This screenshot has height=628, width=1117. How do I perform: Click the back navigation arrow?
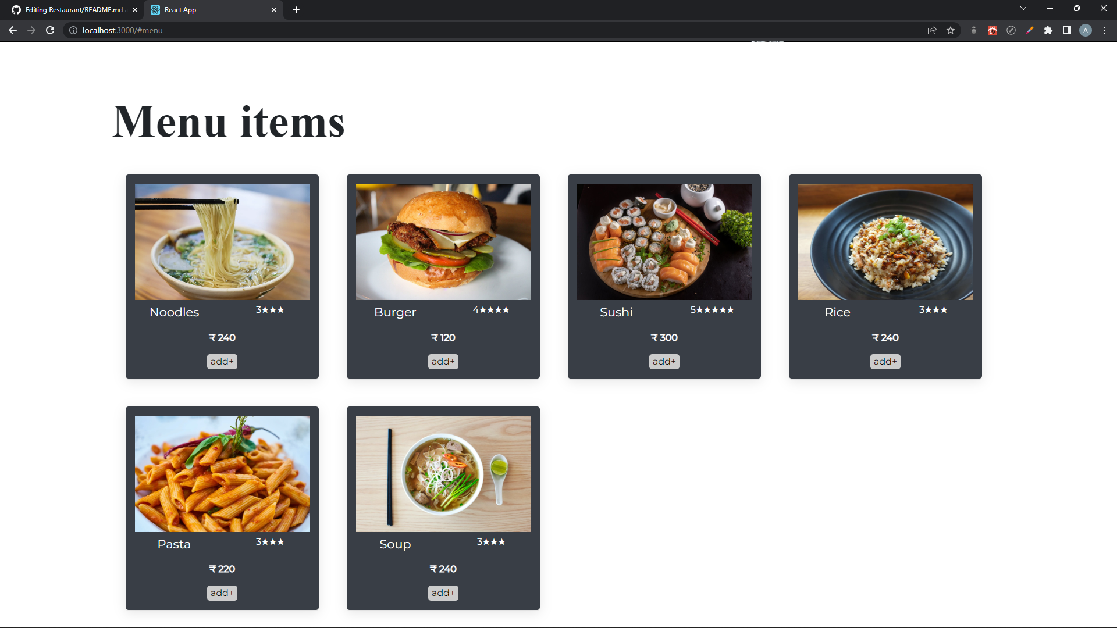(13, 30)
